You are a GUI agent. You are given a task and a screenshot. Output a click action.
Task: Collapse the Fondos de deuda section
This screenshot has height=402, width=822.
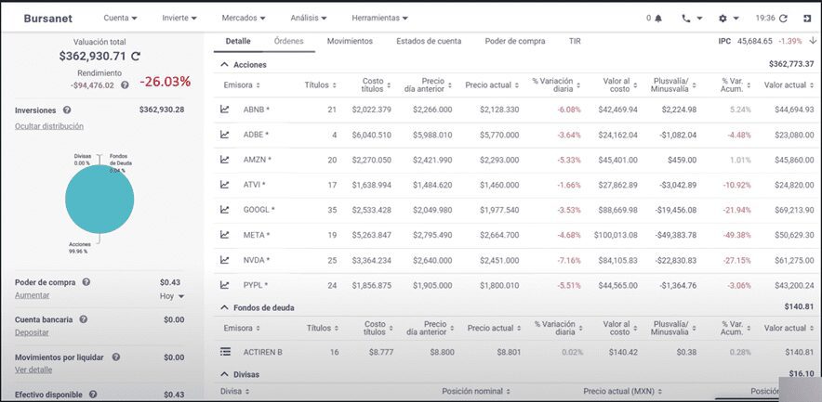tap(224, 306)
